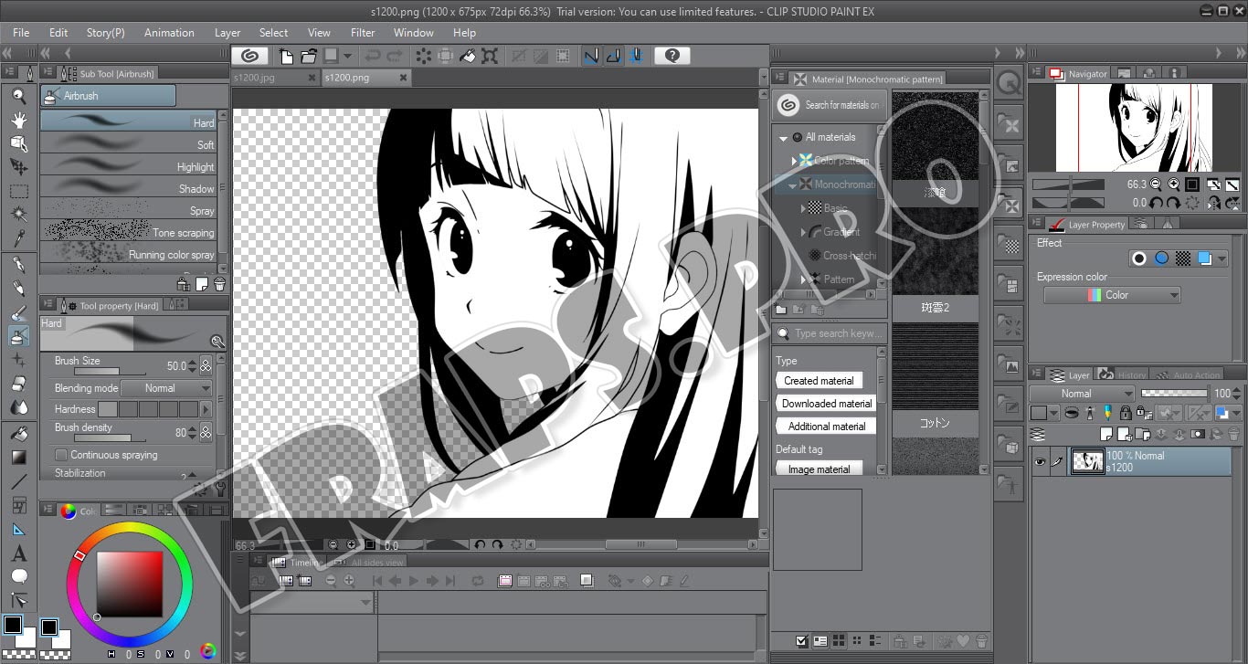Viewport: 1248px width, 664px height.
Task: Click the Clear/delete loading icon in toolbar
Action: 424,56
